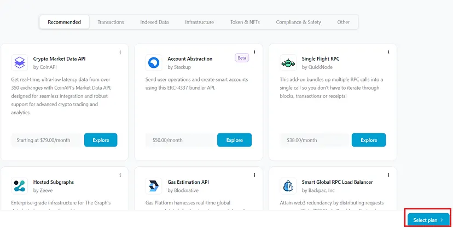The height and width of the screenshot is (228, 453).
Task: Click the Beta badge on Account Abstraction
Action: click(x=242, y=57)
